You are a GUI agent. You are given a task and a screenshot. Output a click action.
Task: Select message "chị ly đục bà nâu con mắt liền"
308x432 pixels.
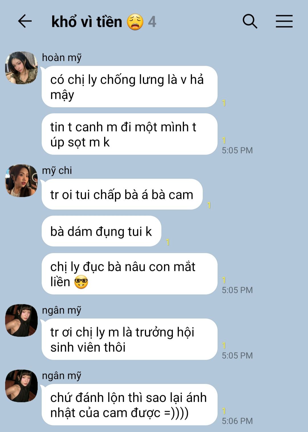pos(129,274)
